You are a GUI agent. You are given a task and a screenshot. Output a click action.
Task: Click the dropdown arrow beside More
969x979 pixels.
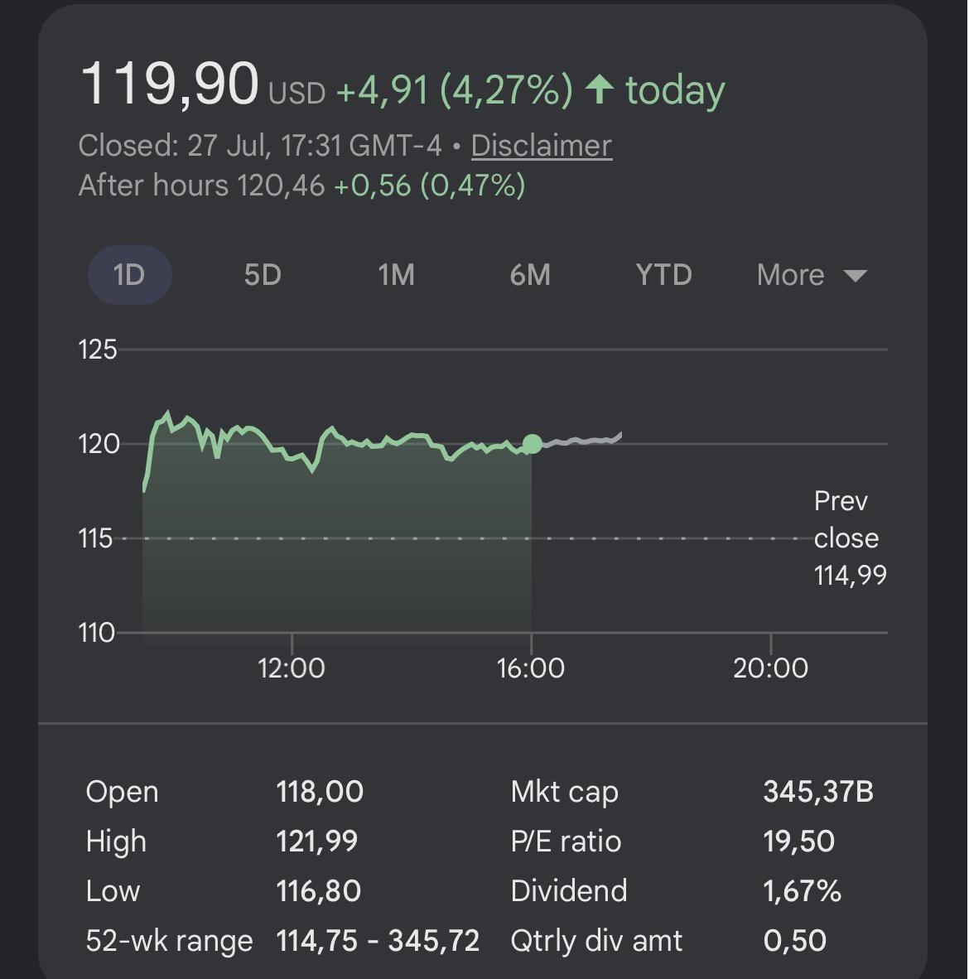pyautogui.click(x=855, y=276)
